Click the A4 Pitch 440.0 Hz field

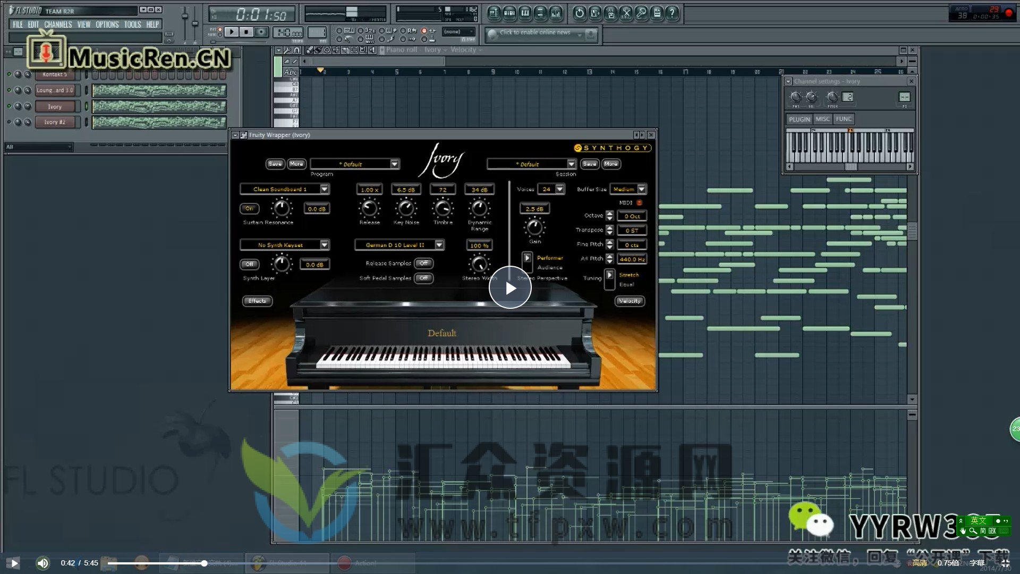(x=632, y=259)
